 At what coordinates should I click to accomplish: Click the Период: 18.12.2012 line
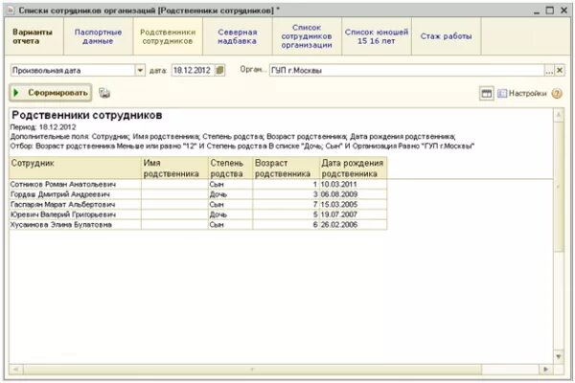(x=43, y=127)
